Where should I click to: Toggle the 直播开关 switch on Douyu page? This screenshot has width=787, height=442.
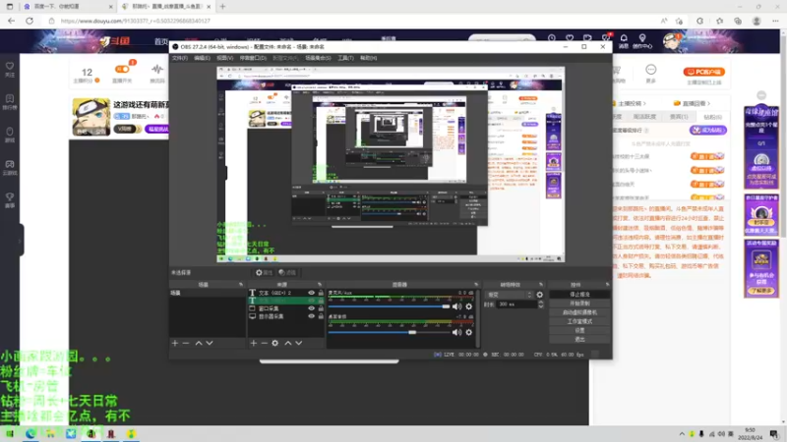point(122,69)
